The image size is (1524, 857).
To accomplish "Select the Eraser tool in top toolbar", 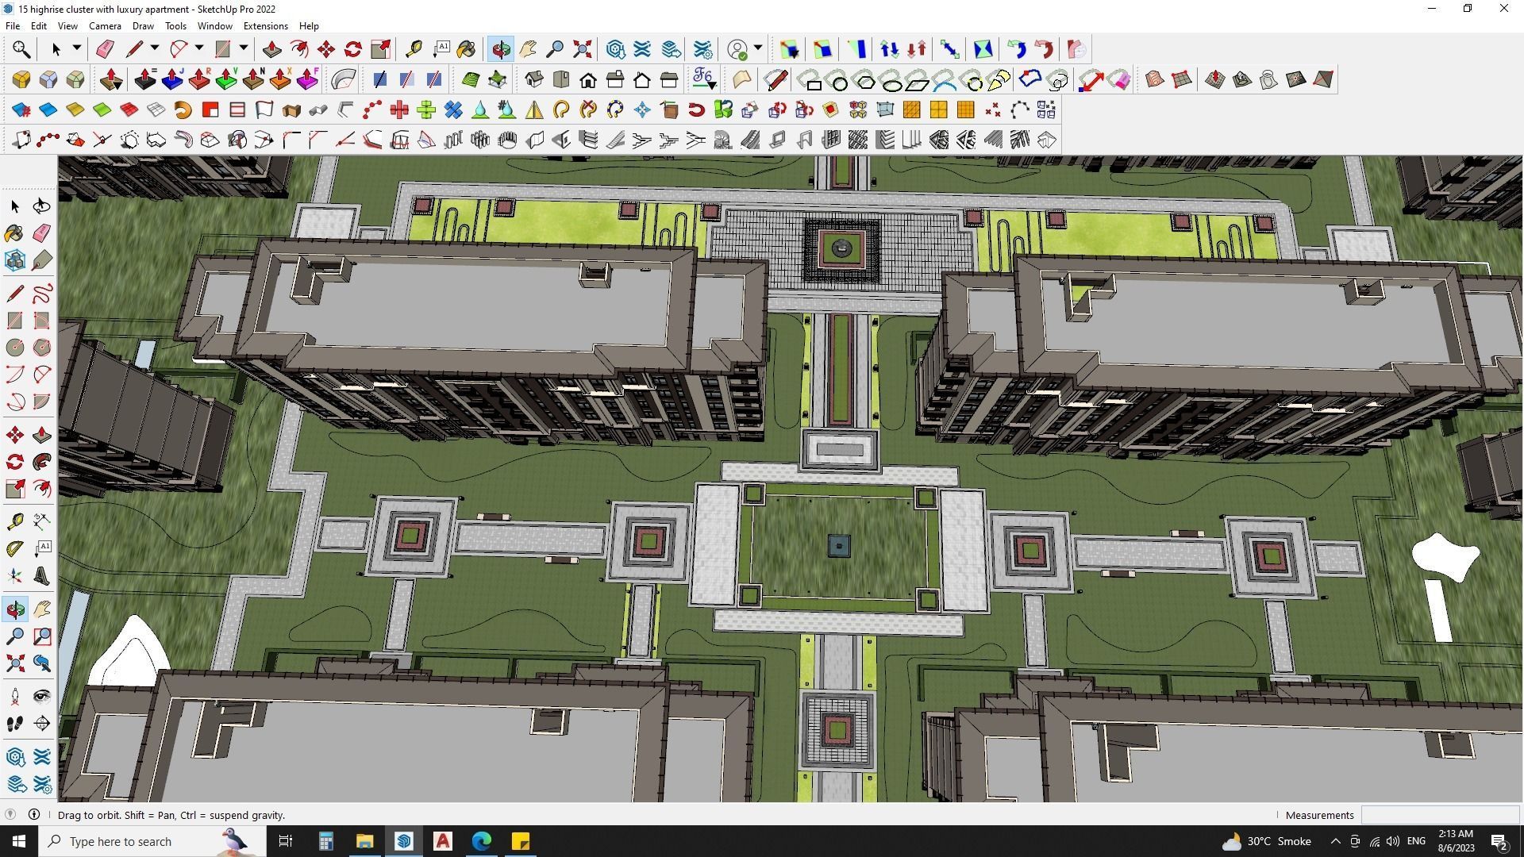I will coord(105,49).
